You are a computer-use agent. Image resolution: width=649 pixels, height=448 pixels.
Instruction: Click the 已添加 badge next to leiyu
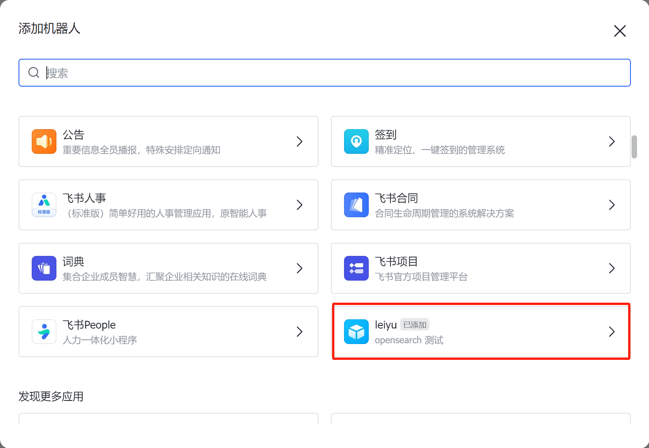point(415,325)
